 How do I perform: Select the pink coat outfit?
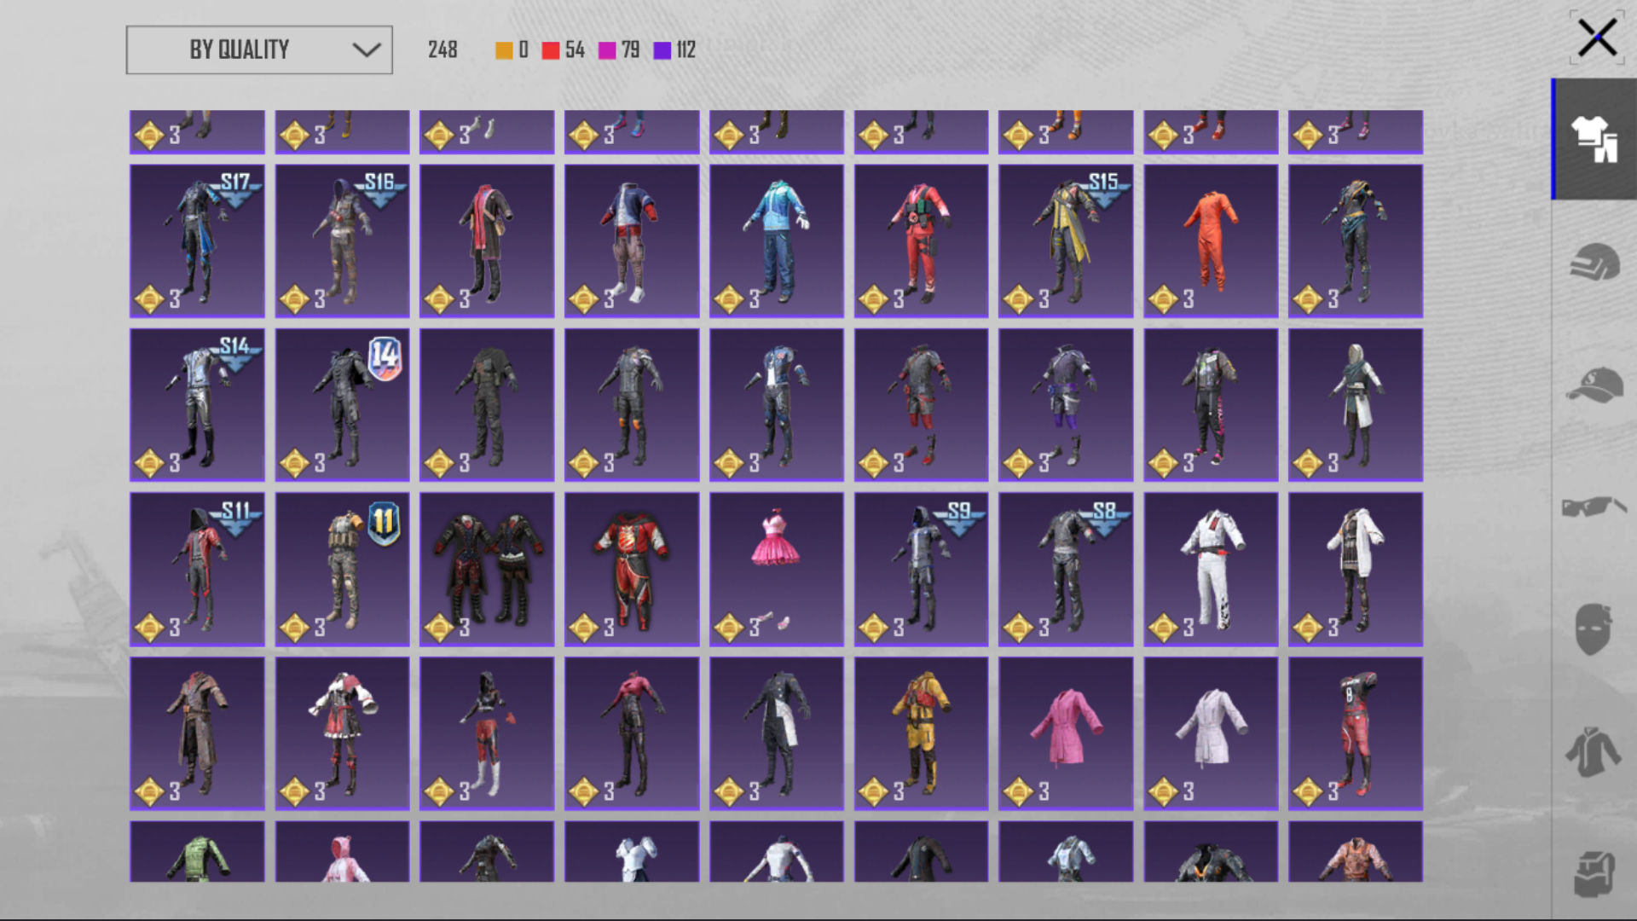[1066, 733]
